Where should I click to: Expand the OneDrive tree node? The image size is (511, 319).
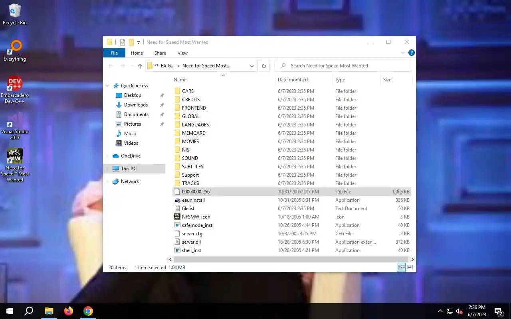[x=107, y=156]
